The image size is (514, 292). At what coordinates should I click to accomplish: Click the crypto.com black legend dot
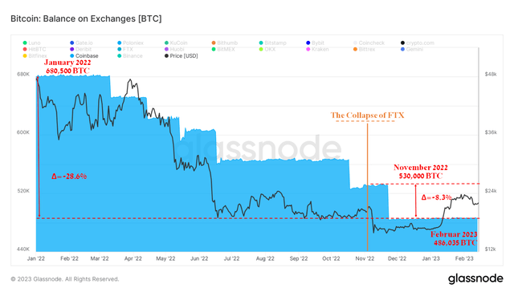pyautogui.click(x=402, y=43)
